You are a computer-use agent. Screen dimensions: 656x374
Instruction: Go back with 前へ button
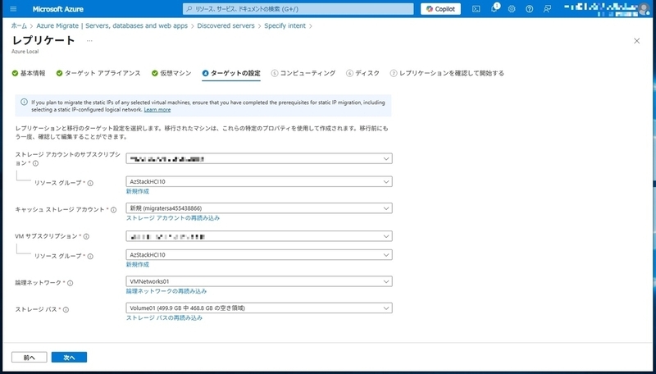click(30, 358)
